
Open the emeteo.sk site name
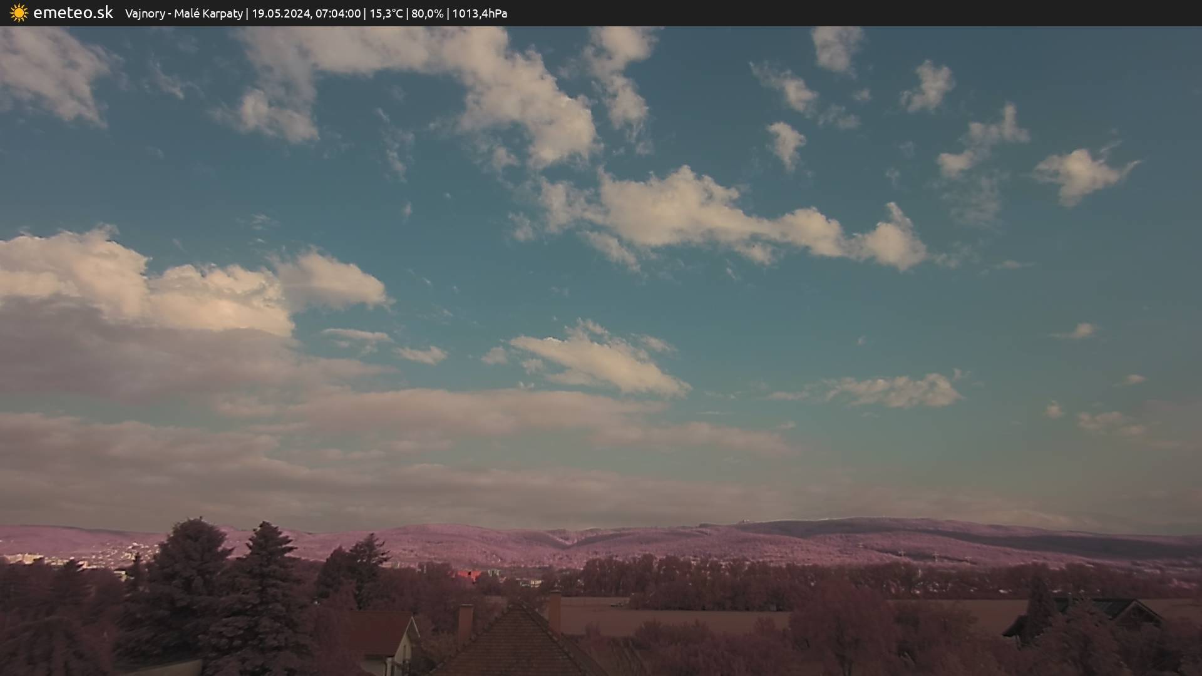click(73, 13)
